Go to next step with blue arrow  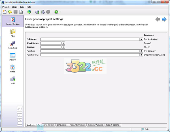(164, 19)
